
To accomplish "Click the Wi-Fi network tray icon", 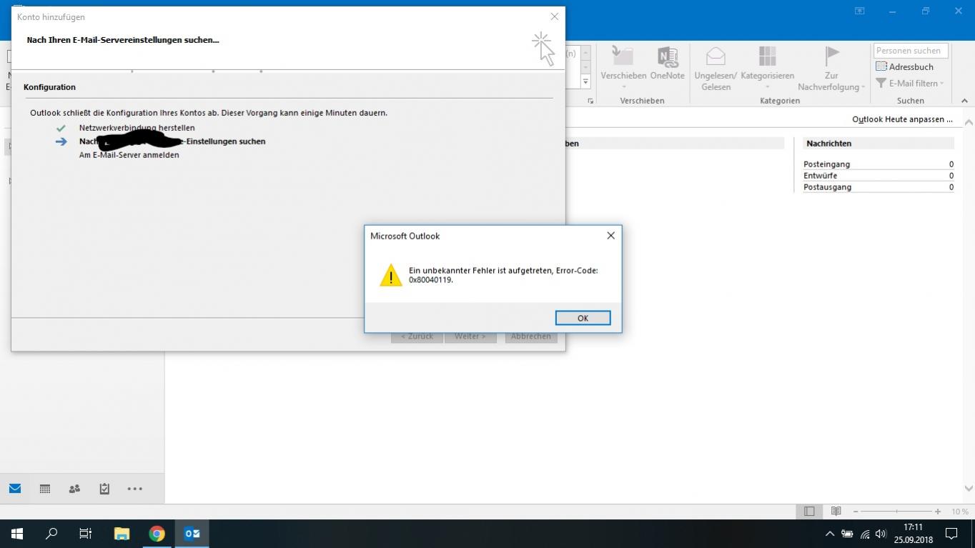I will tap(865, 534).
